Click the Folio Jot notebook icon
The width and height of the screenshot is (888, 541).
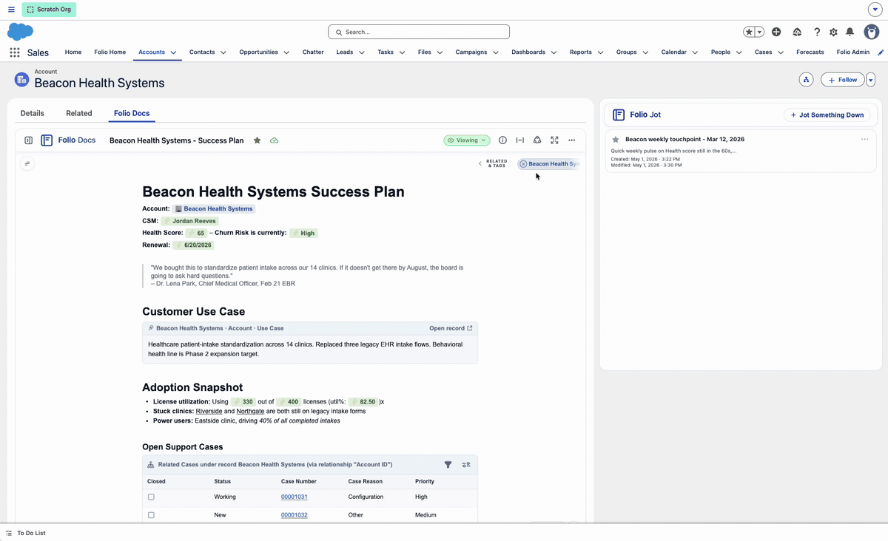click(x=619, y=115)
